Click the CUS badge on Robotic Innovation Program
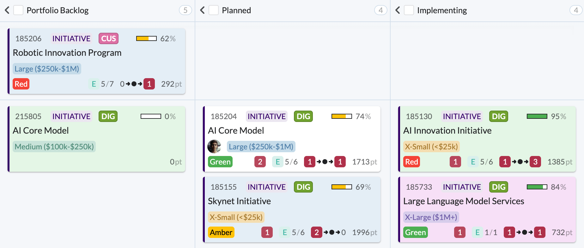The width and height of the screenshot is (584, 248). point(108,38)
